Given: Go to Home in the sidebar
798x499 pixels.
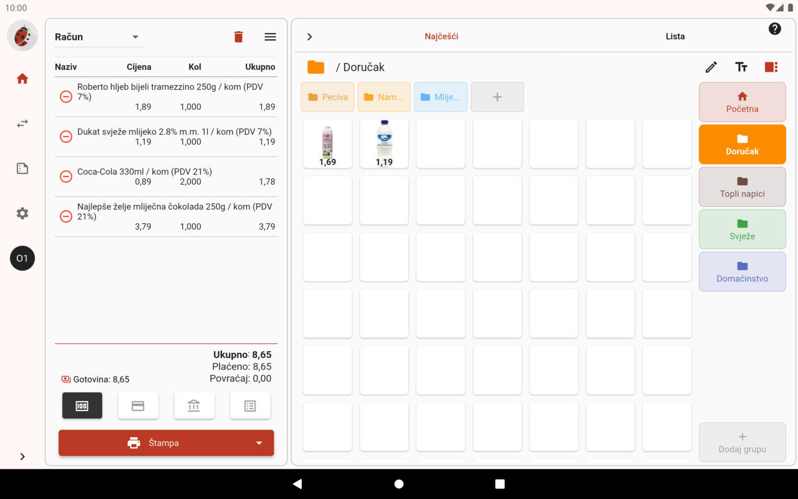Looking at the screenshot, I should pos(22,79).
